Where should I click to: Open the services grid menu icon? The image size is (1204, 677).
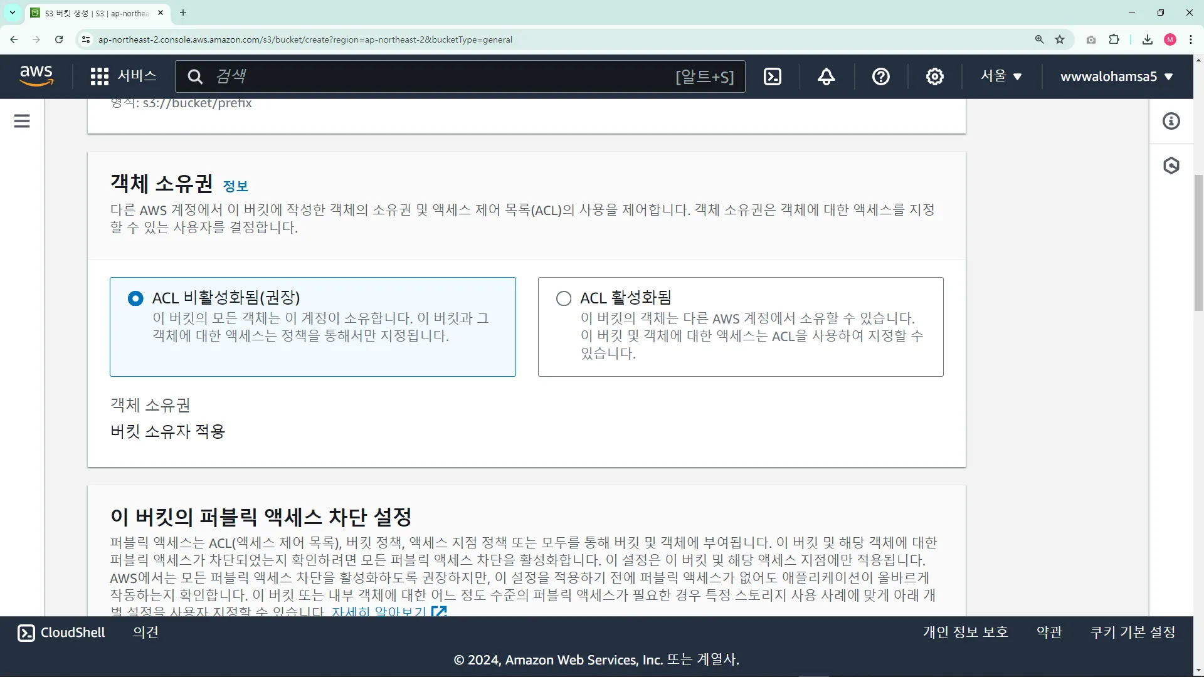(99, 76)
